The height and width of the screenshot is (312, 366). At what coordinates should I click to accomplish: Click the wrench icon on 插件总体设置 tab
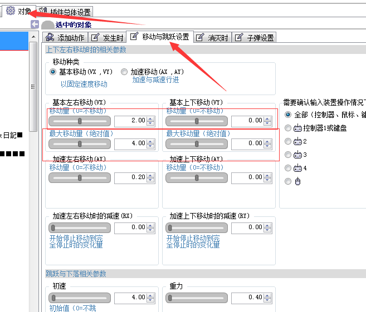[x=43, y=11]
